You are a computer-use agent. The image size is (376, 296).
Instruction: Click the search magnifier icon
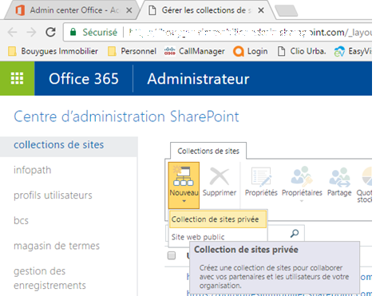click(x=295, y=234)
